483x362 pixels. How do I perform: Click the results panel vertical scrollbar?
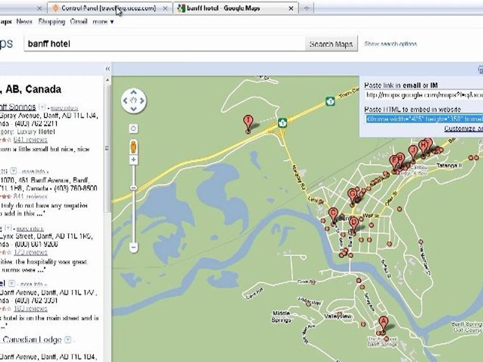click(x=107, y=148)
